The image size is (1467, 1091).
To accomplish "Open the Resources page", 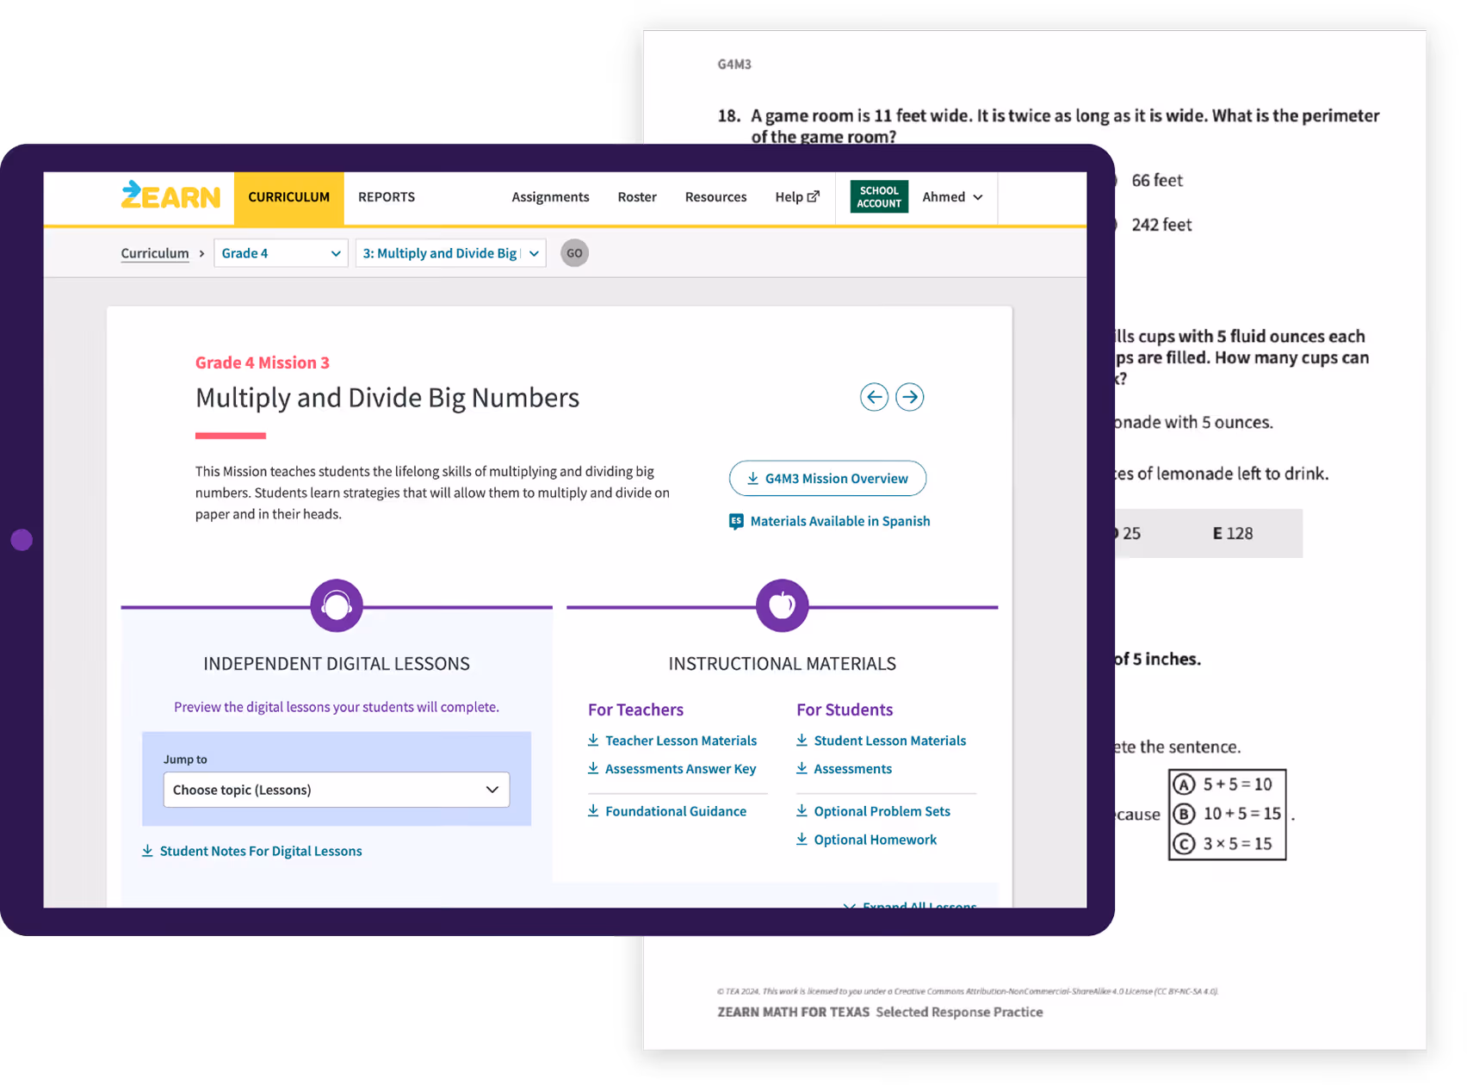I will tap(715, 197).
